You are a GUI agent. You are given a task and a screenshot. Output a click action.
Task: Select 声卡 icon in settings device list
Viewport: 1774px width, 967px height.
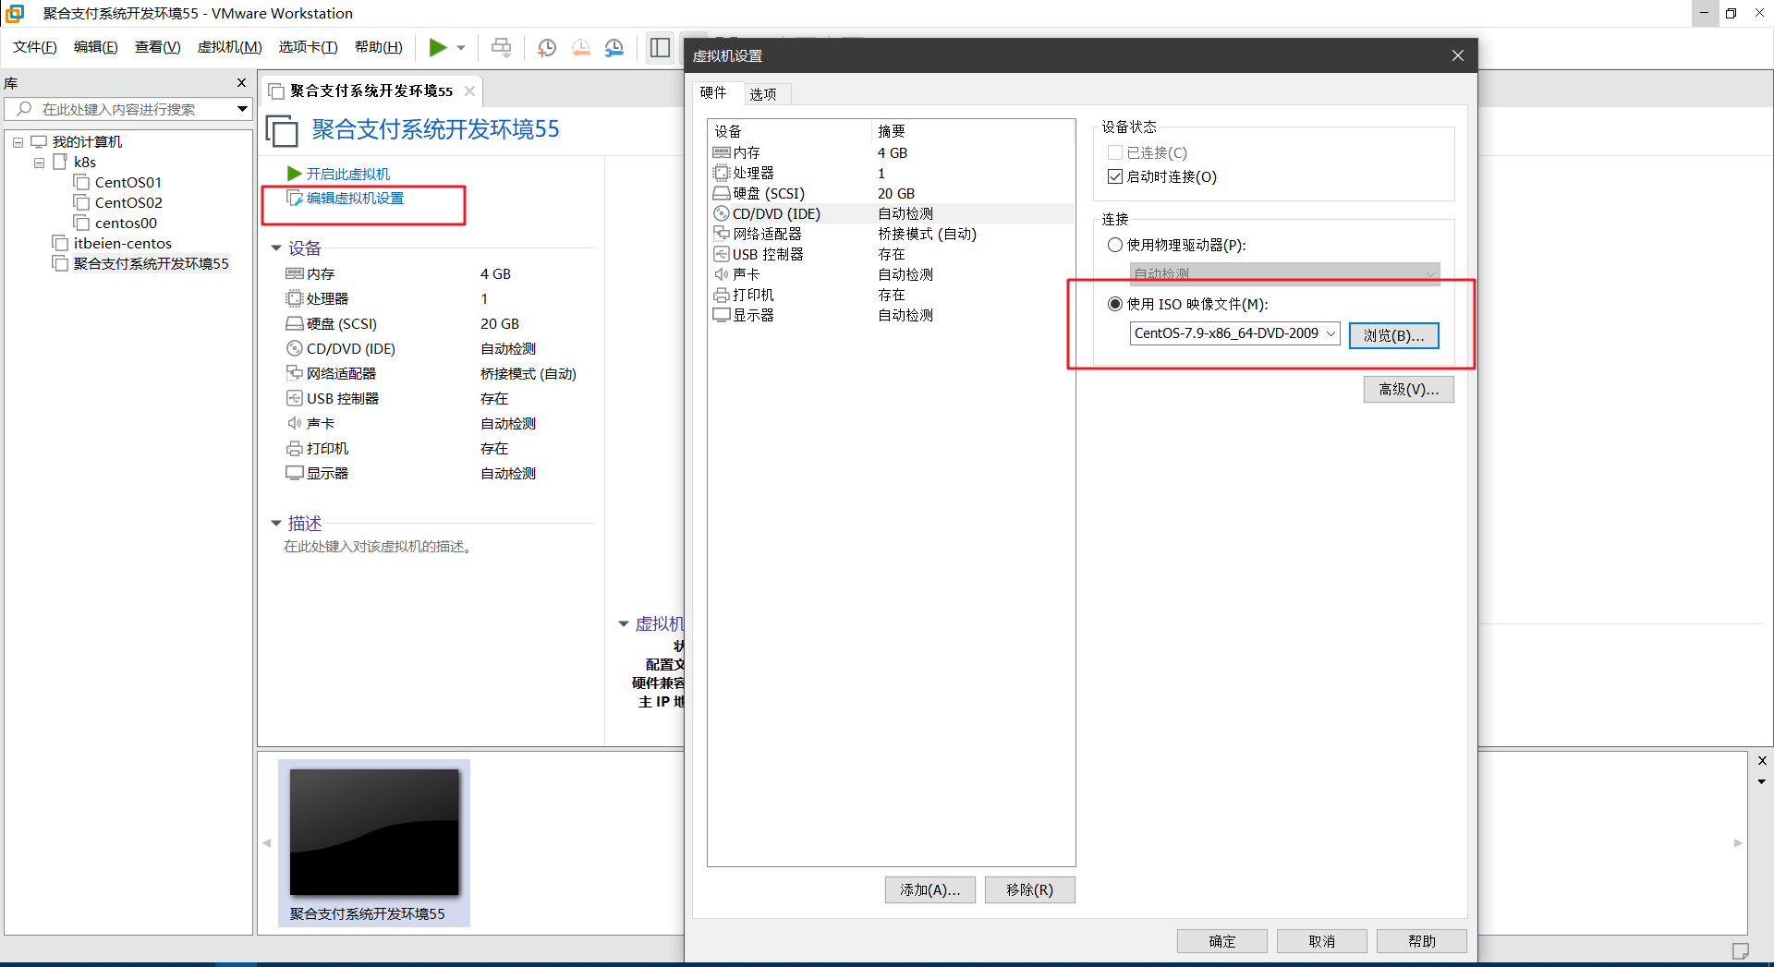coord(722,274)
